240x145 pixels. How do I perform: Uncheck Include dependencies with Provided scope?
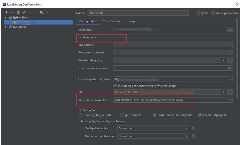click(115, 86)
